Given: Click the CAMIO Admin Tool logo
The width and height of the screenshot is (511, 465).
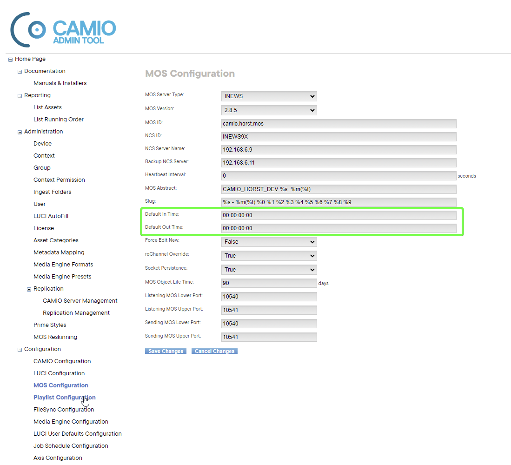Looking at the screenshot, I should click(63, 30).
